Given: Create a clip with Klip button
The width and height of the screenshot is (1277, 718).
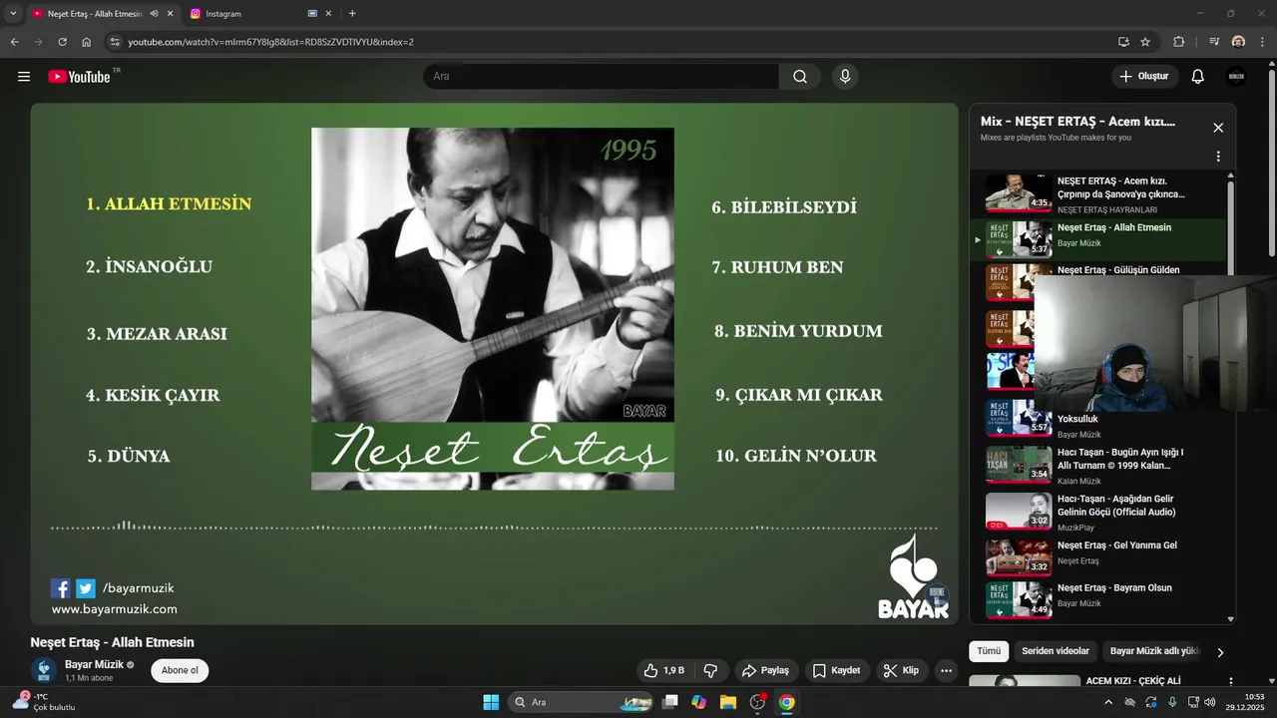Looking at the screenshot, I should [901, 670].
